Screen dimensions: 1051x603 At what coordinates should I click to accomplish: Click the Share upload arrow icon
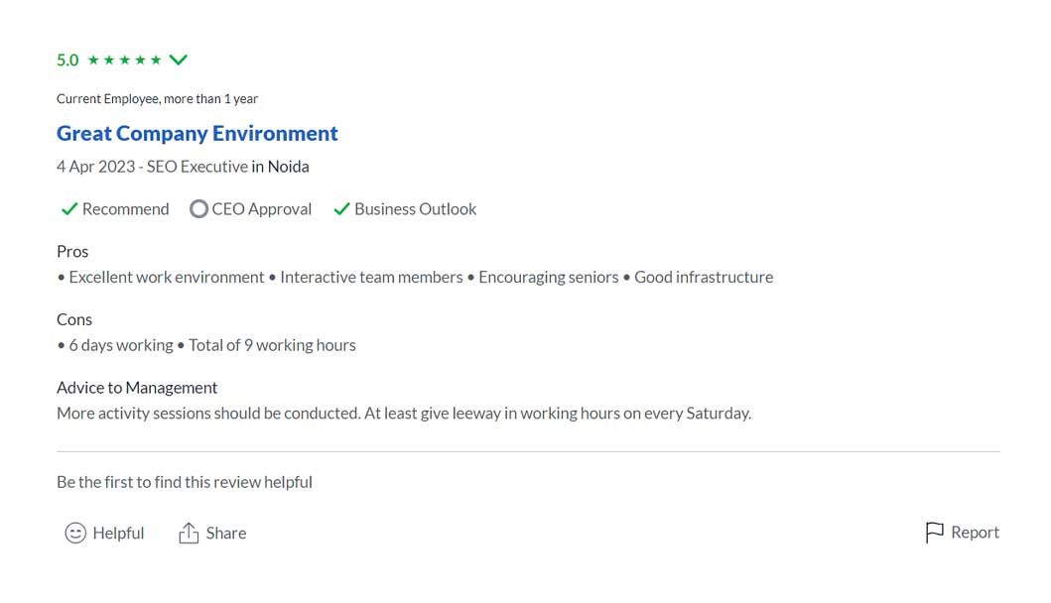tap(189, 534)
